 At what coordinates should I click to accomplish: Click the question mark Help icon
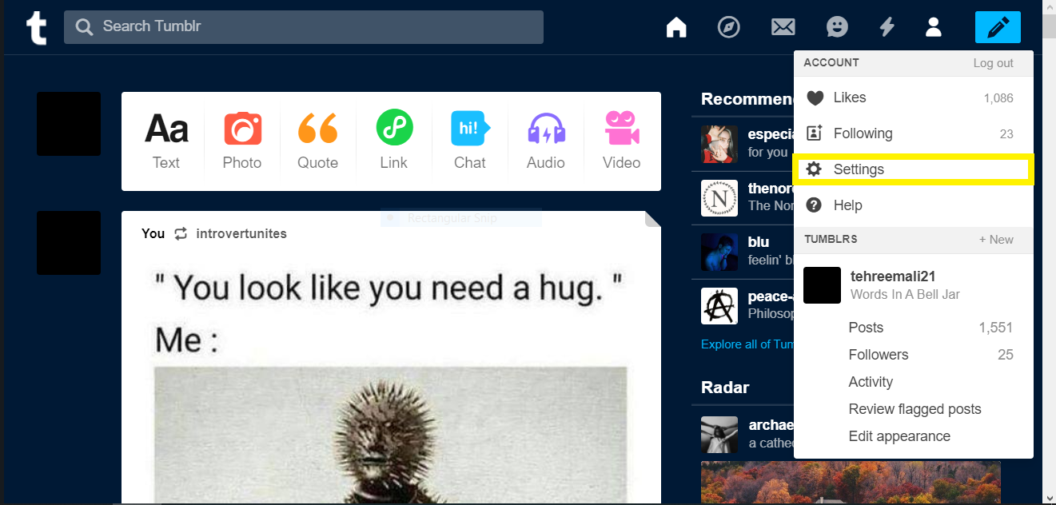coord(814,205)
